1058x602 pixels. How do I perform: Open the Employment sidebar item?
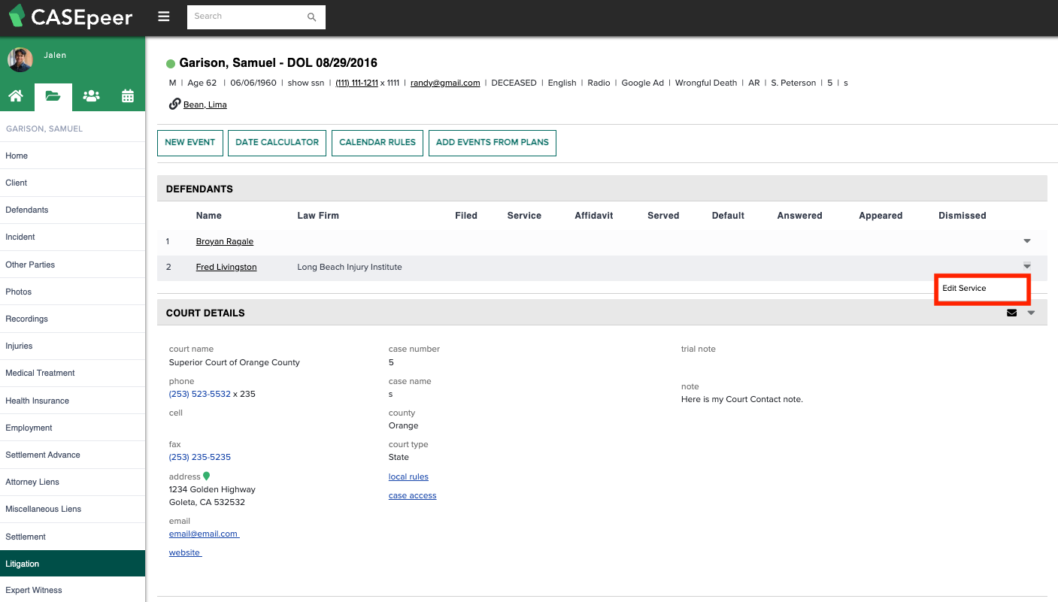72,428
